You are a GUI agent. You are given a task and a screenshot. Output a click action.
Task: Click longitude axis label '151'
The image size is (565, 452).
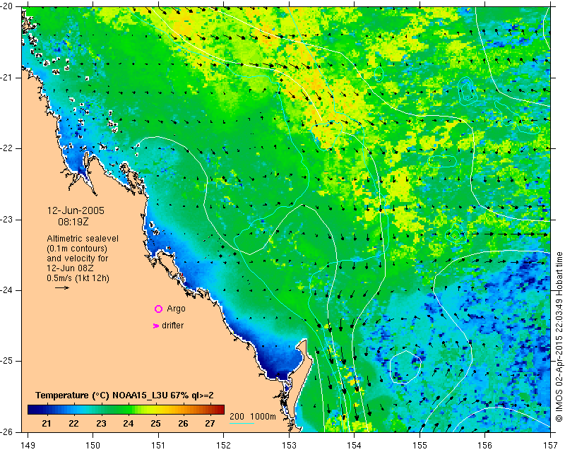click(158, 446)
